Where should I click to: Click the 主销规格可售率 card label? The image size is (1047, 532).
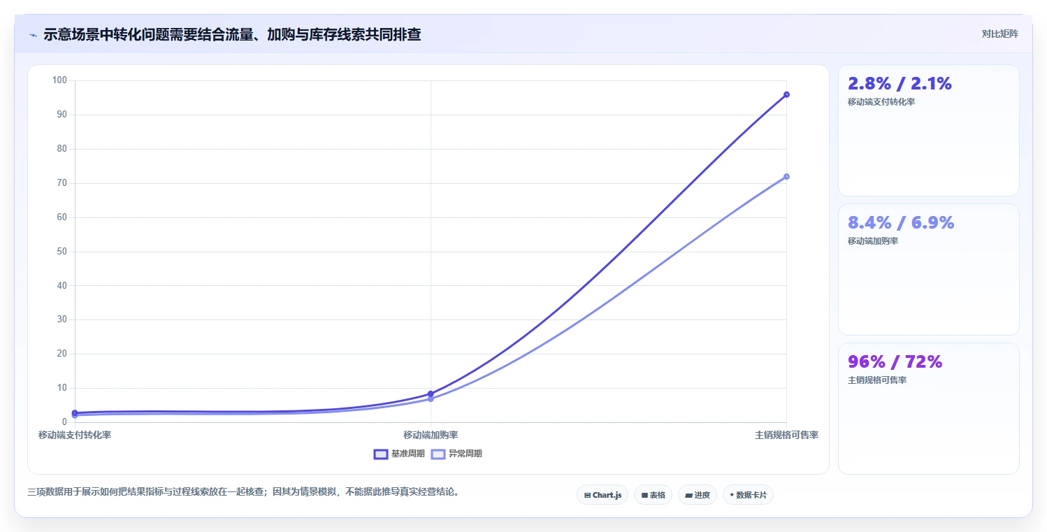[877, 380]
